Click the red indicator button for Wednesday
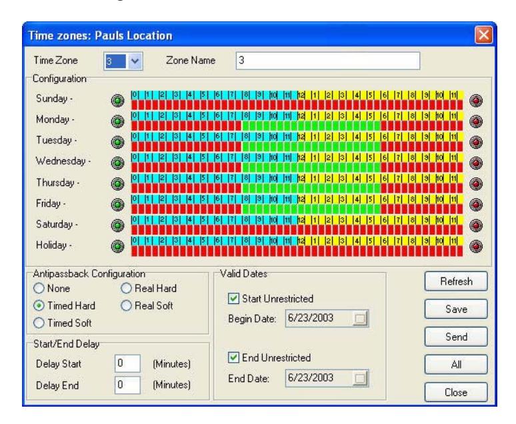Screen dimensions: 516x424 coord(476,163)
